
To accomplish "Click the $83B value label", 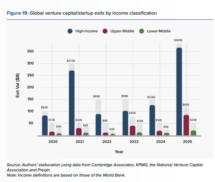I will 44,107.
